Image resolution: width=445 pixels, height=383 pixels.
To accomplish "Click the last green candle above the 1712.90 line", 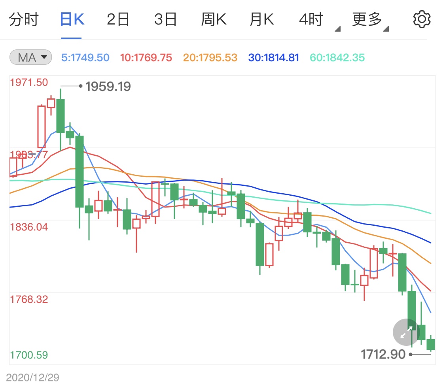I will [431, 344].
